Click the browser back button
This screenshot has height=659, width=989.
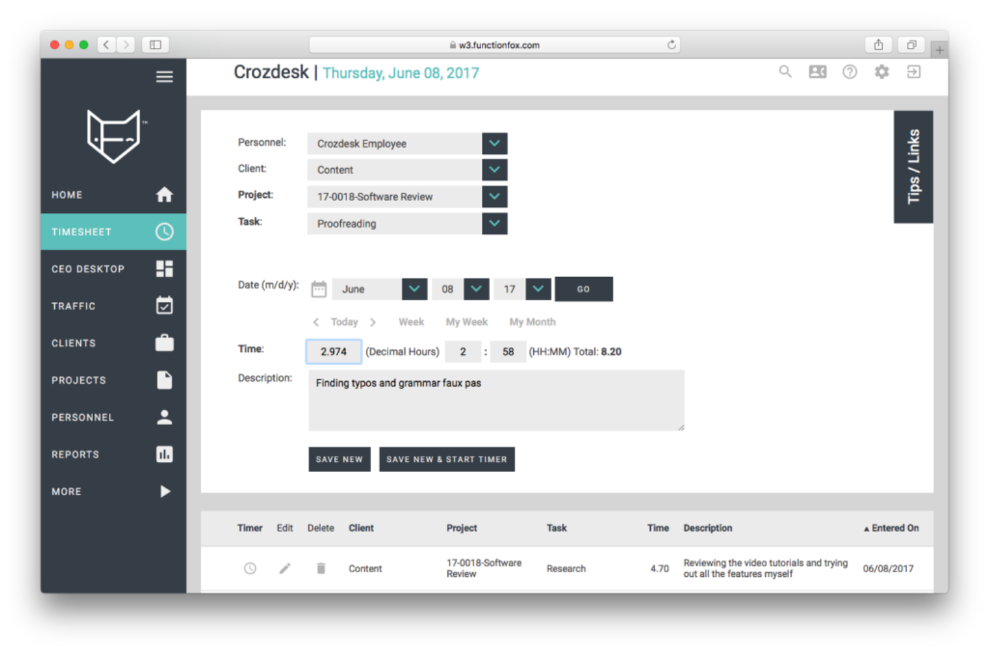click(106, 45)
